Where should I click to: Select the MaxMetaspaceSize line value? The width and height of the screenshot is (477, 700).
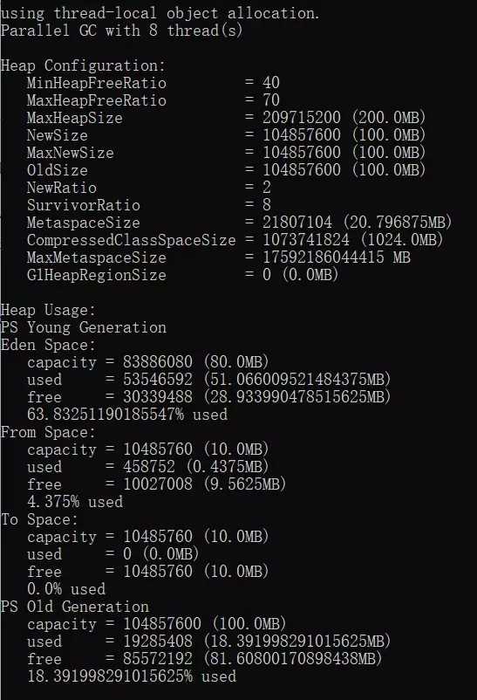click(337, 257)
